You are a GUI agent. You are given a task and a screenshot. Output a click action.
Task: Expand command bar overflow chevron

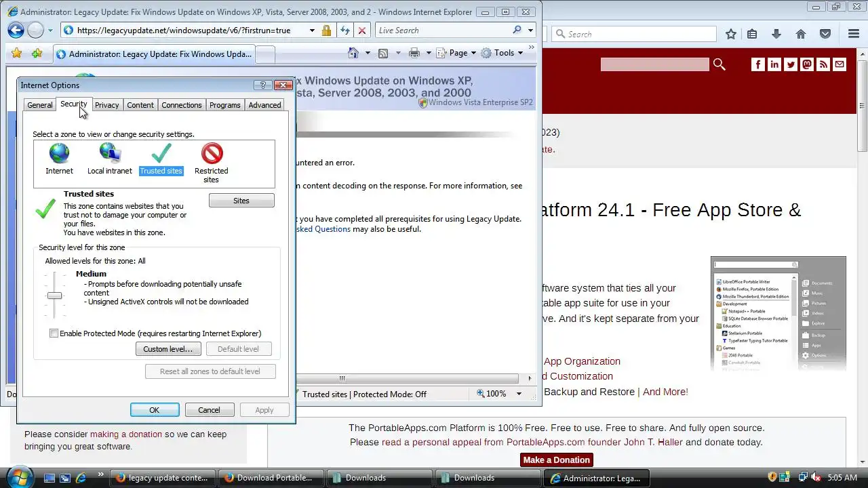tap(532, 48)
